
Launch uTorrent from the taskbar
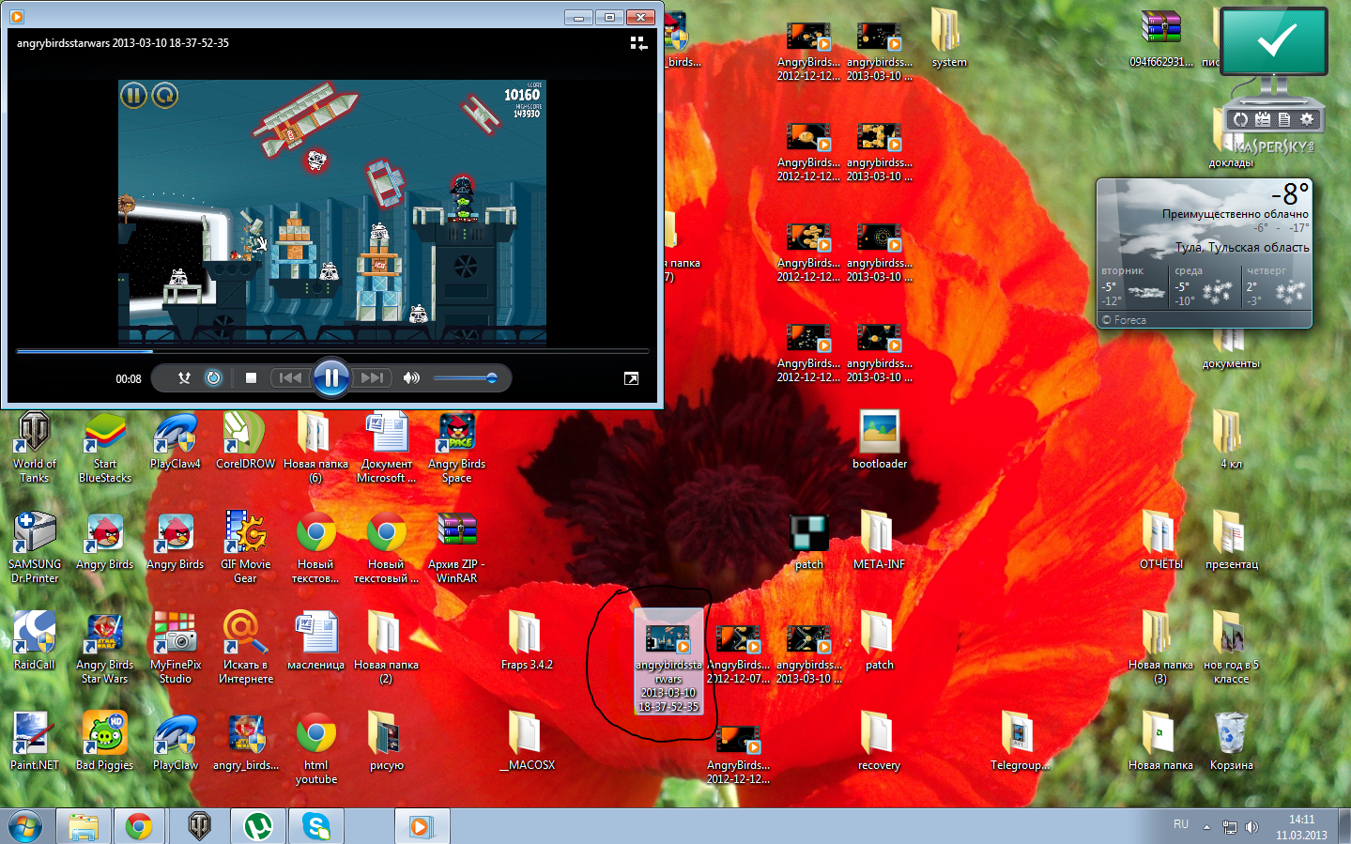tap(258, 826)
